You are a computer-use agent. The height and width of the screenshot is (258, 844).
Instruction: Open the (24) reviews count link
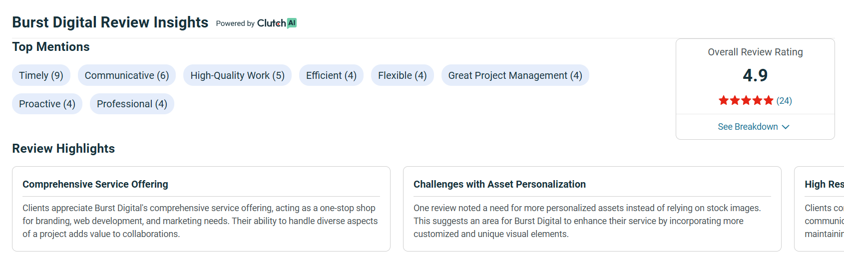coord(784,101)
